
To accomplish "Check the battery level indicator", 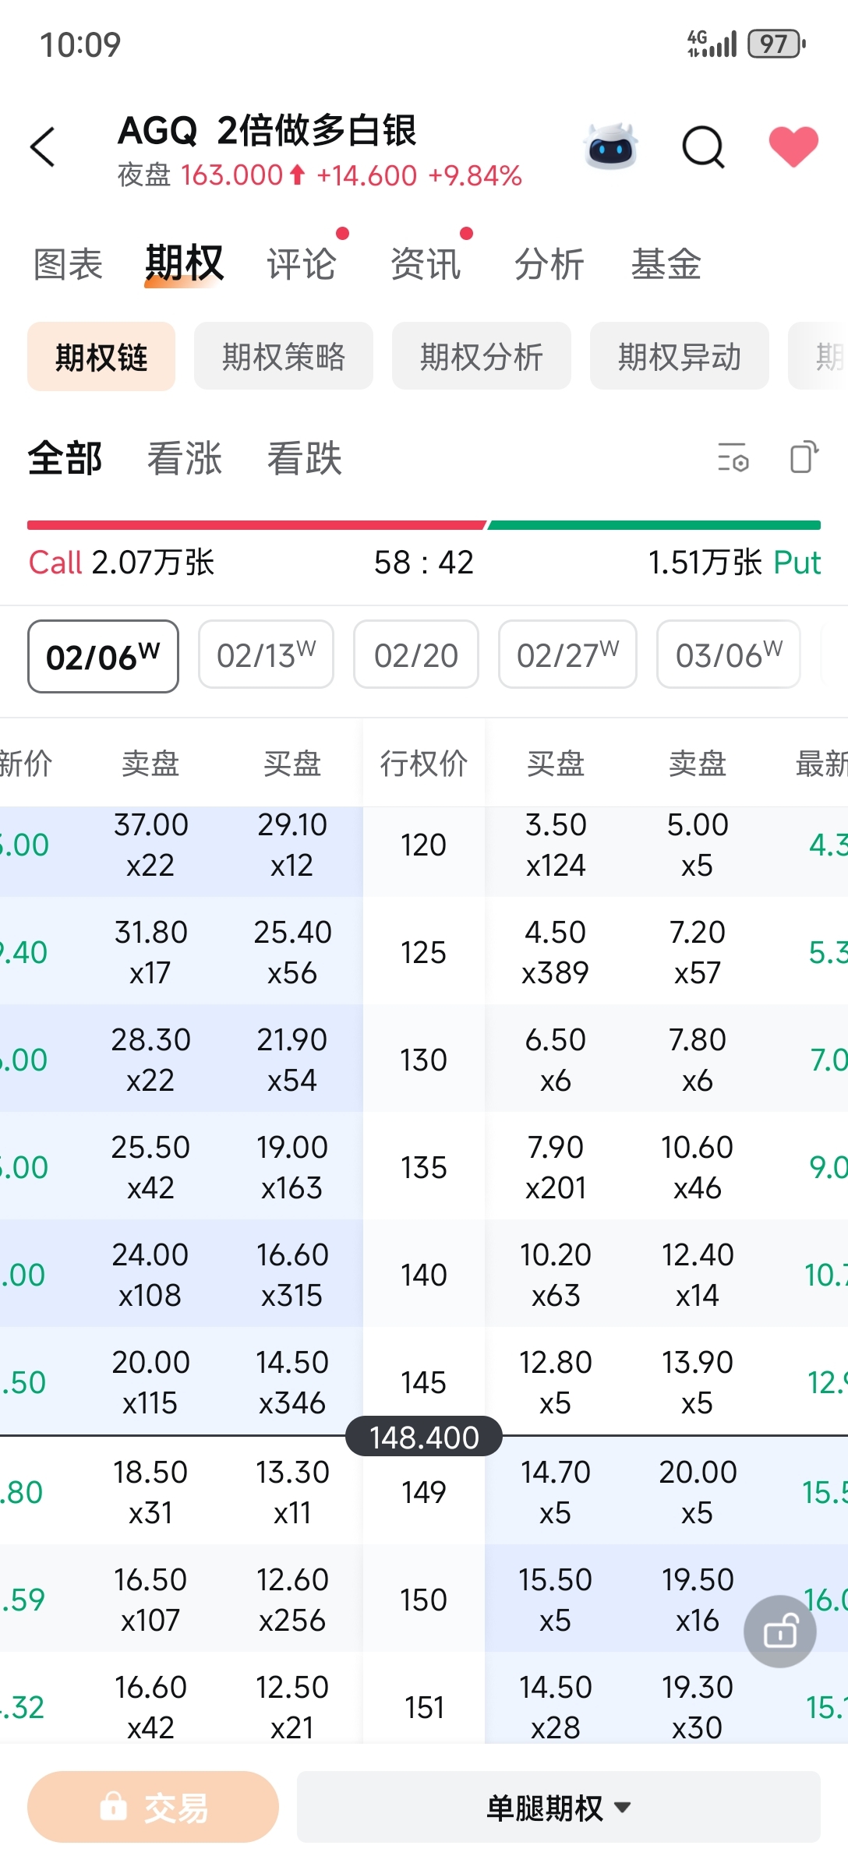I will pos(776,44).
